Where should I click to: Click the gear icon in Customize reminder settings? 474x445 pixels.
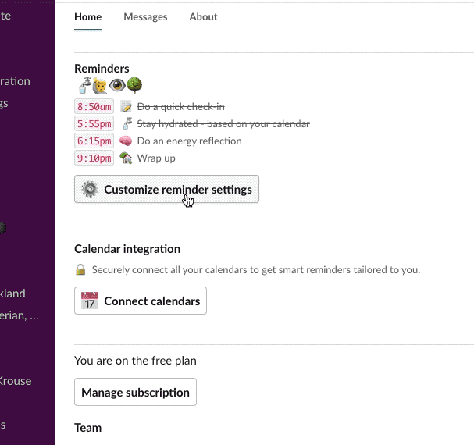click(90, 189)
